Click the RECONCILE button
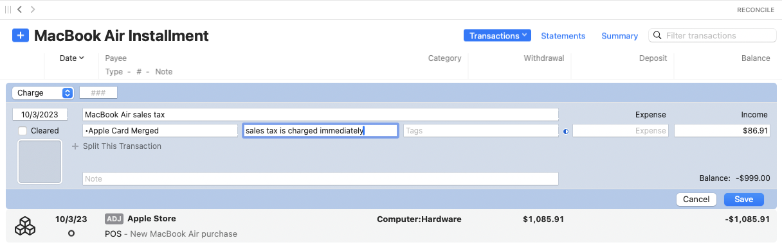The width and height of the screenshot is (782, 247). point(756,10)
